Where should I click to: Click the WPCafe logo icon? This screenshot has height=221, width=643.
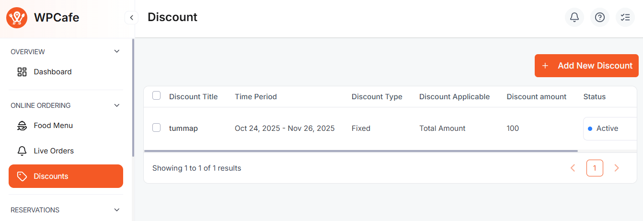tap(17, 18)
